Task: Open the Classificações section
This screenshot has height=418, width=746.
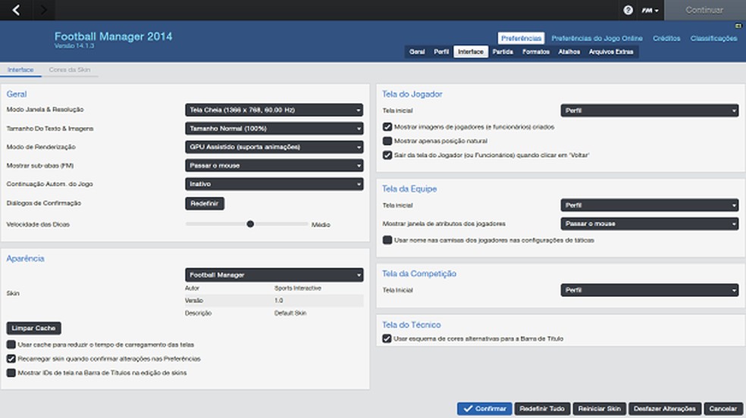Action: [x=713, y=38]
